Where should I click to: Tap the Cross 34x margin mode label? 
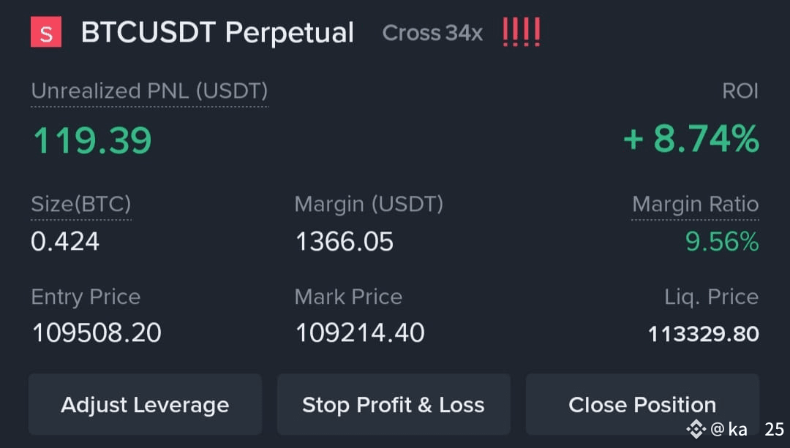tap(432, 33)
